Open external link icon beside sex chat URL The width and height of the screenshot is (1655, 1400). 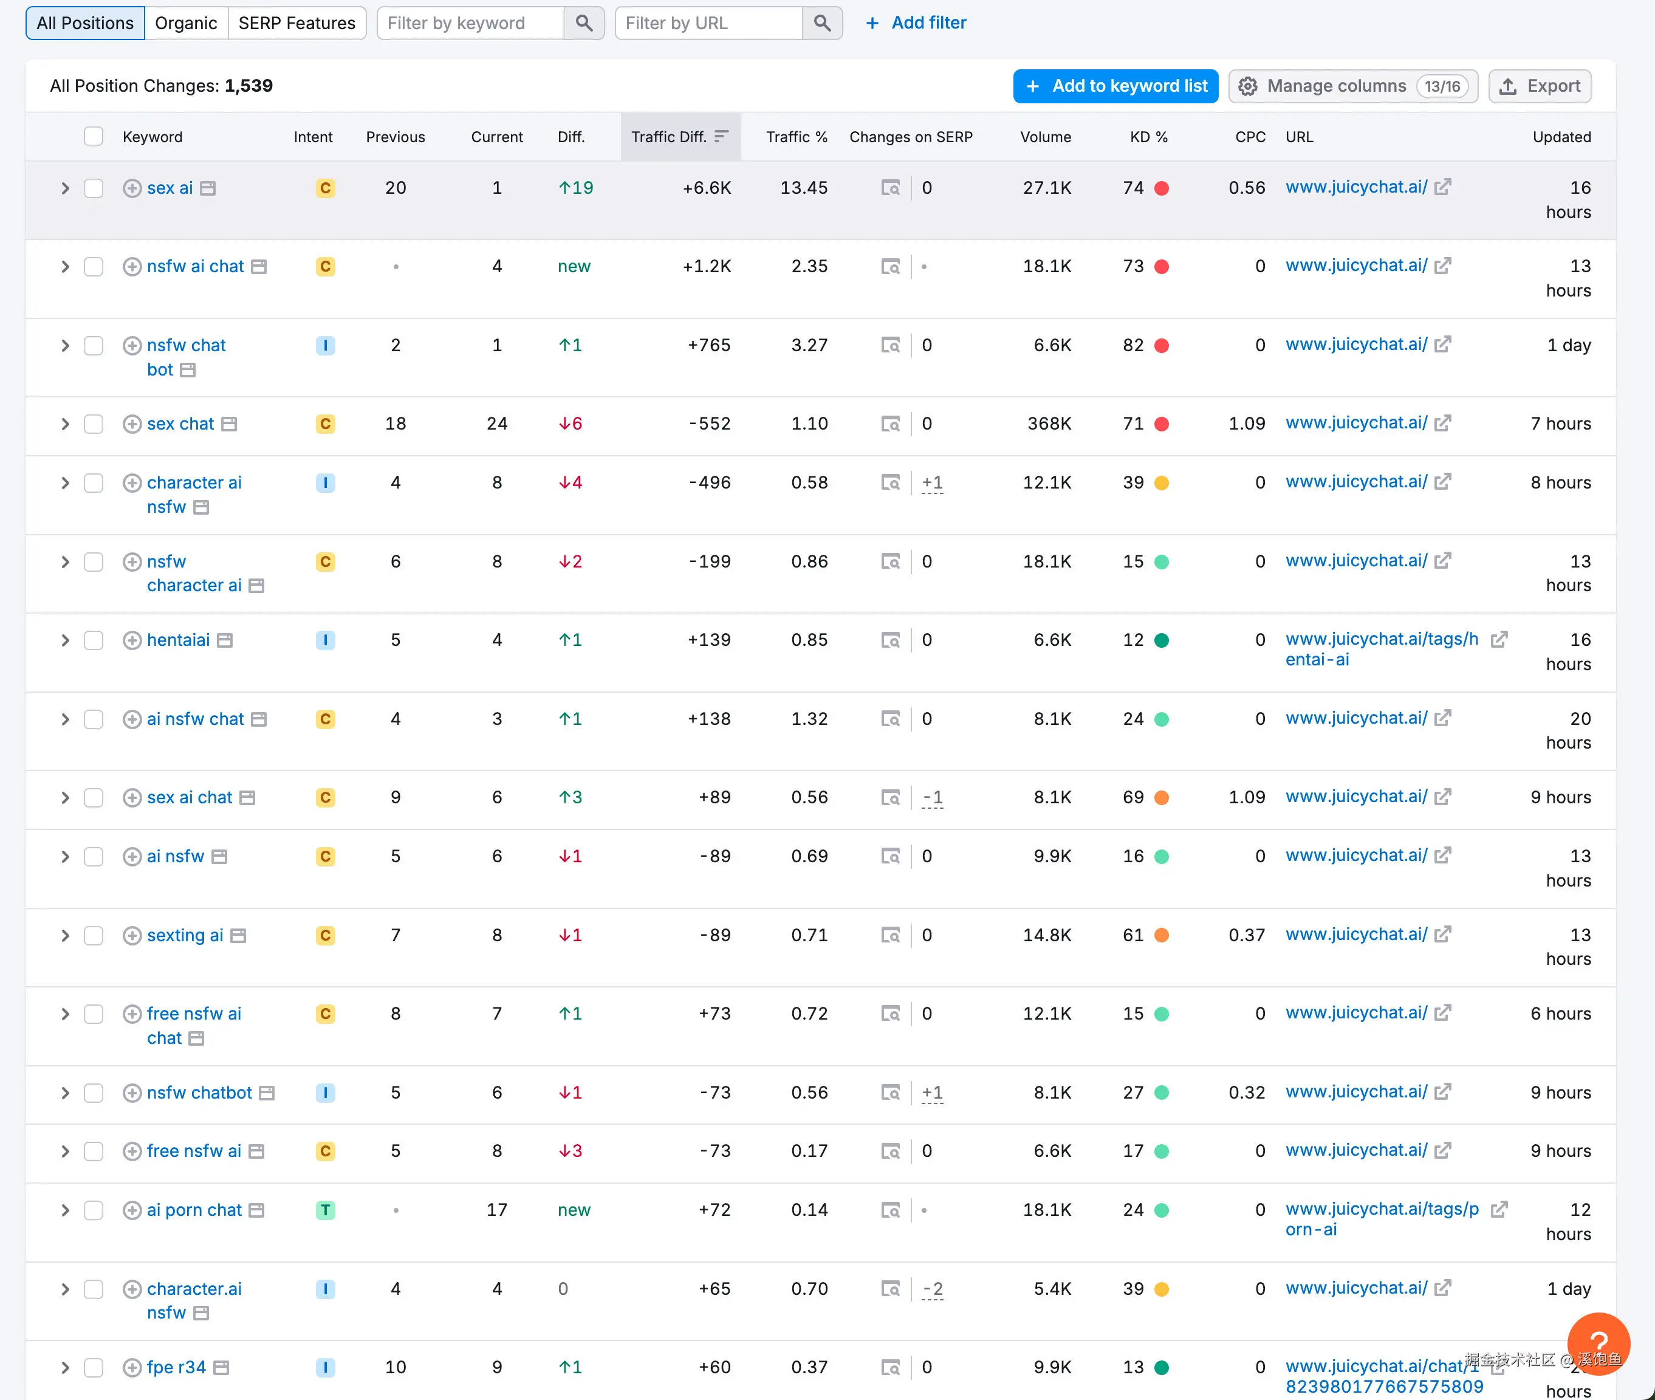(x=1442, y=423)
